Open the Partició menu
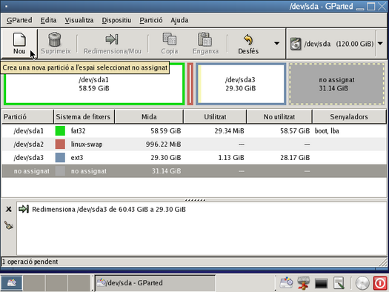Screen dimensions: 389x292 click(x=151, y=20)
